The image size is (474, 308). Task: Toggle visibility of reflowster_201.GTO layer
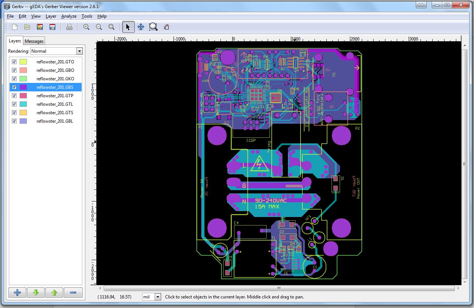[x=14, y=62]
